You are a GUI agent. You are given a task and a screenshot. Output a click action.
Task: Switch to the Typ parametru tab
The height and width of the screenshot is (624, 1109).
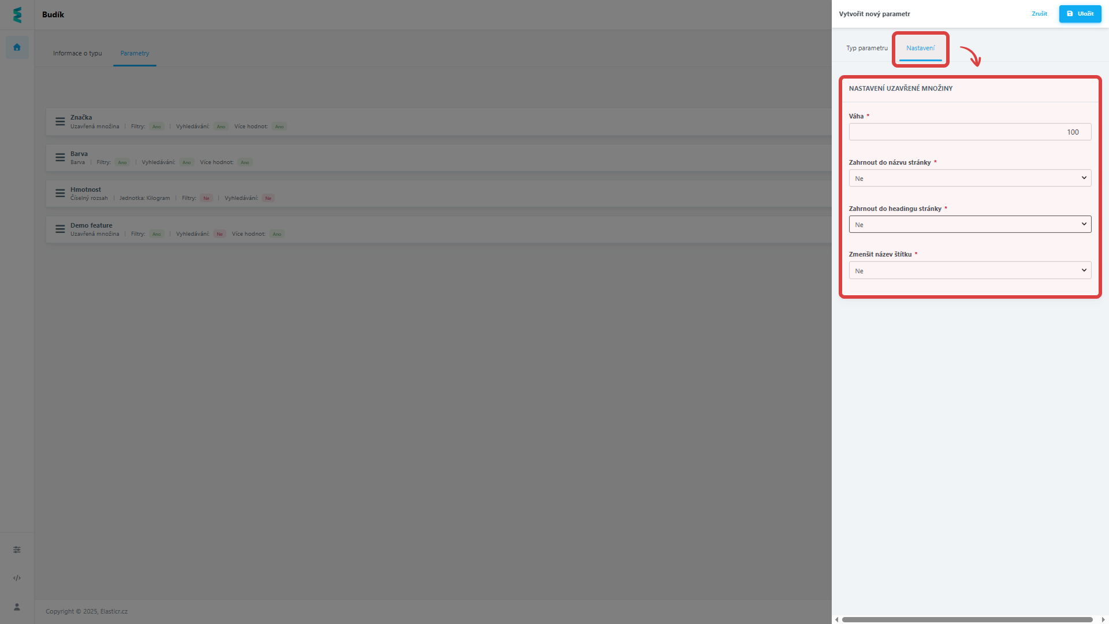866,48
